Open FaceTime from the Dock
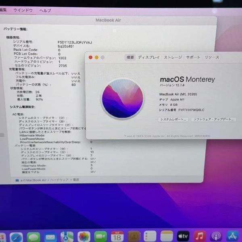Viewport: 242px width, 242px height. click(x=100, y=237)
